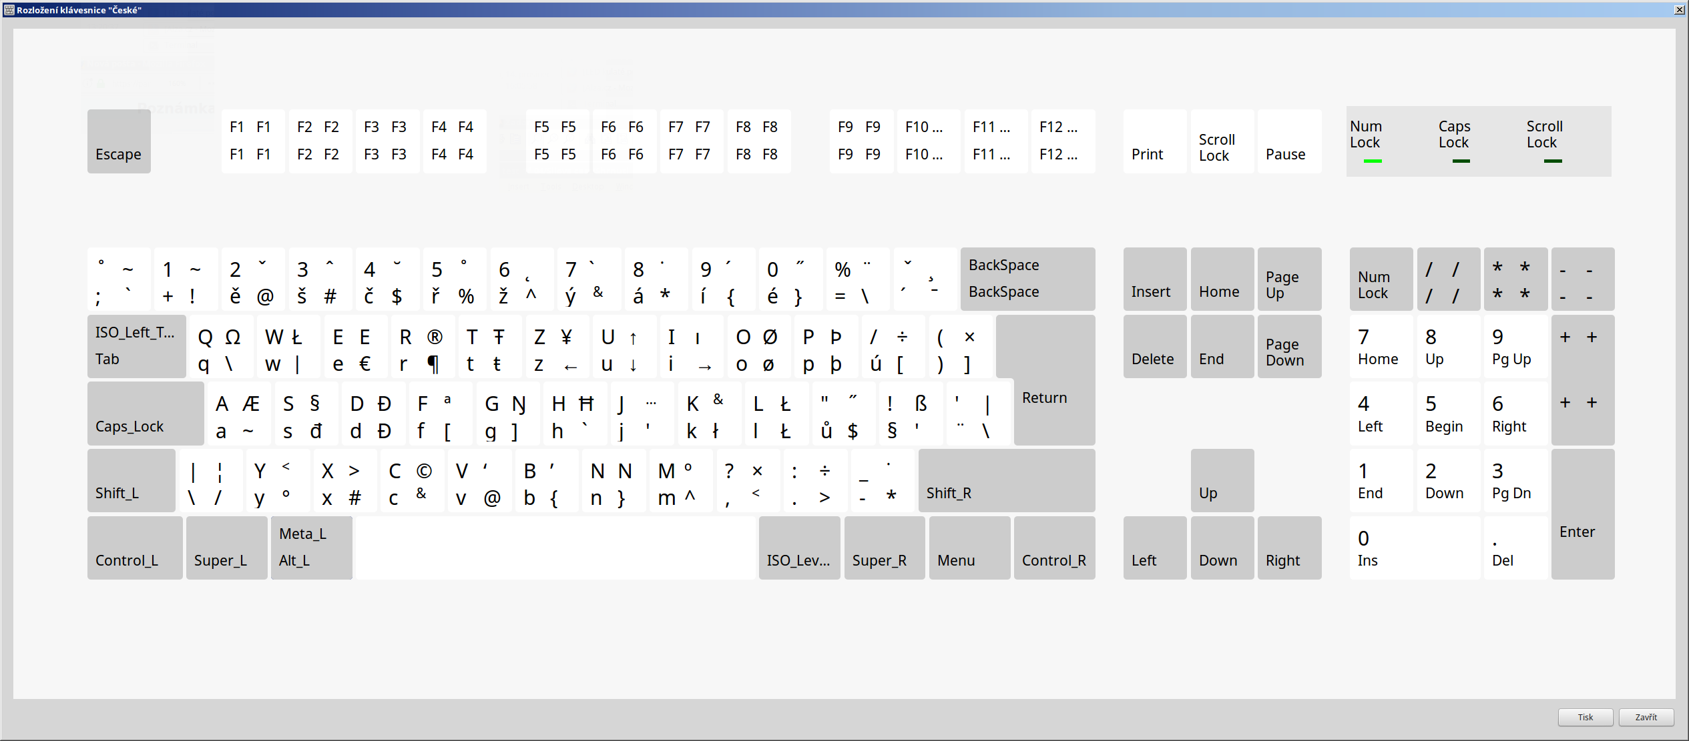Click the Scroll Lock key beside Print

1222,141
